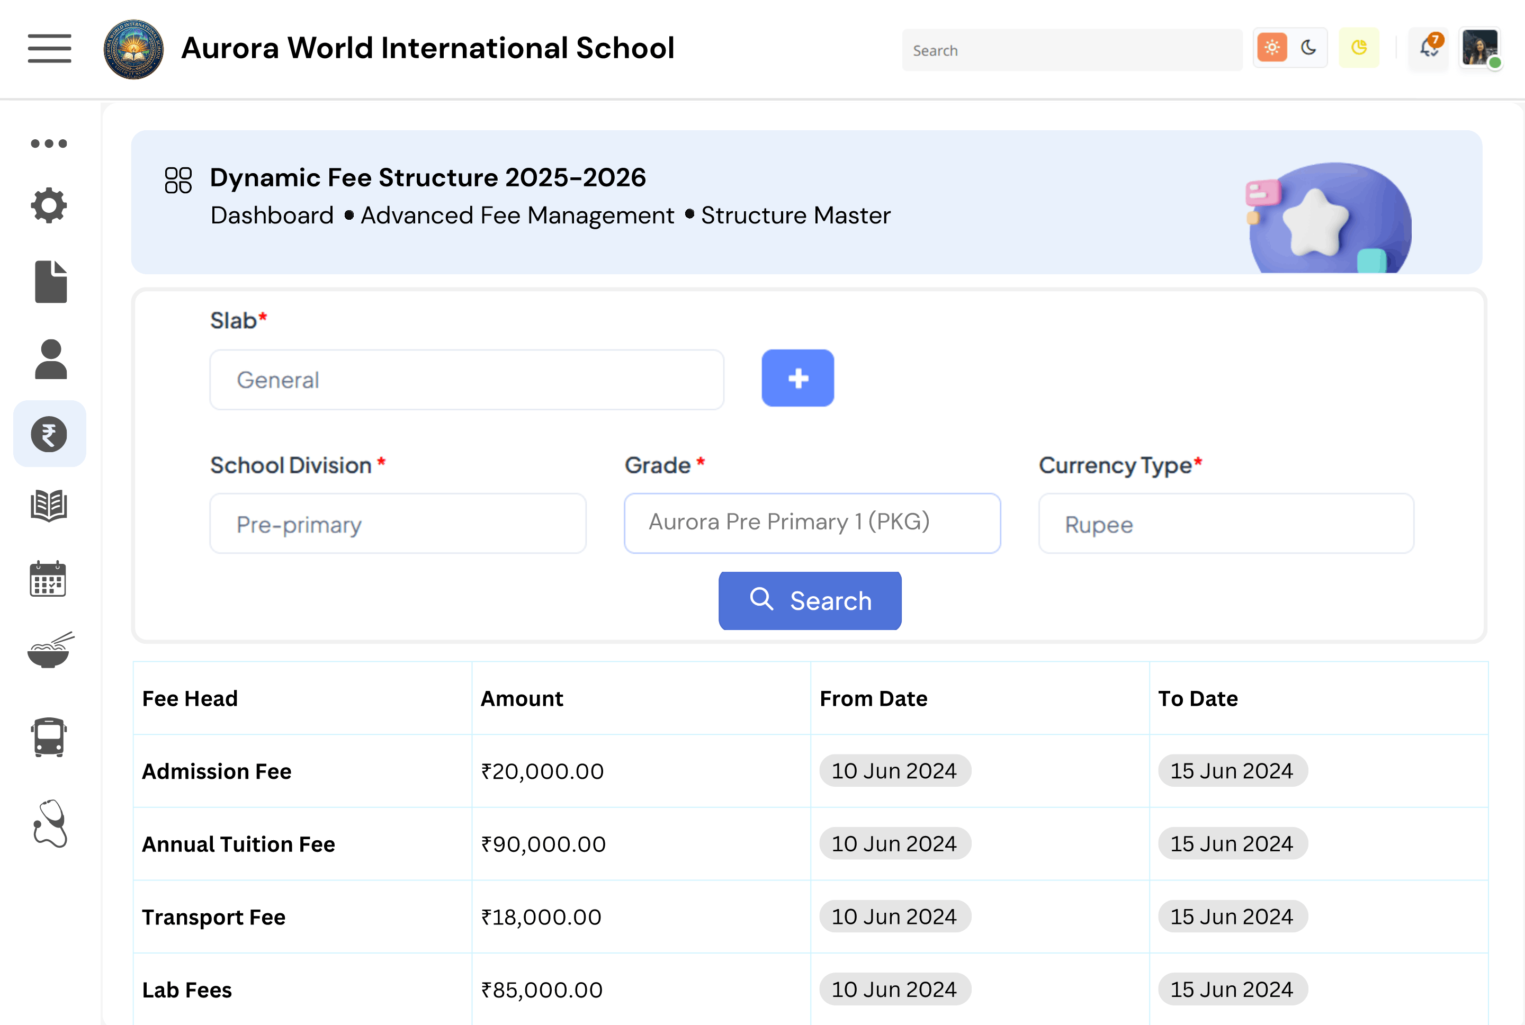Open the food bowl cafeteria icon

(50, 650)
